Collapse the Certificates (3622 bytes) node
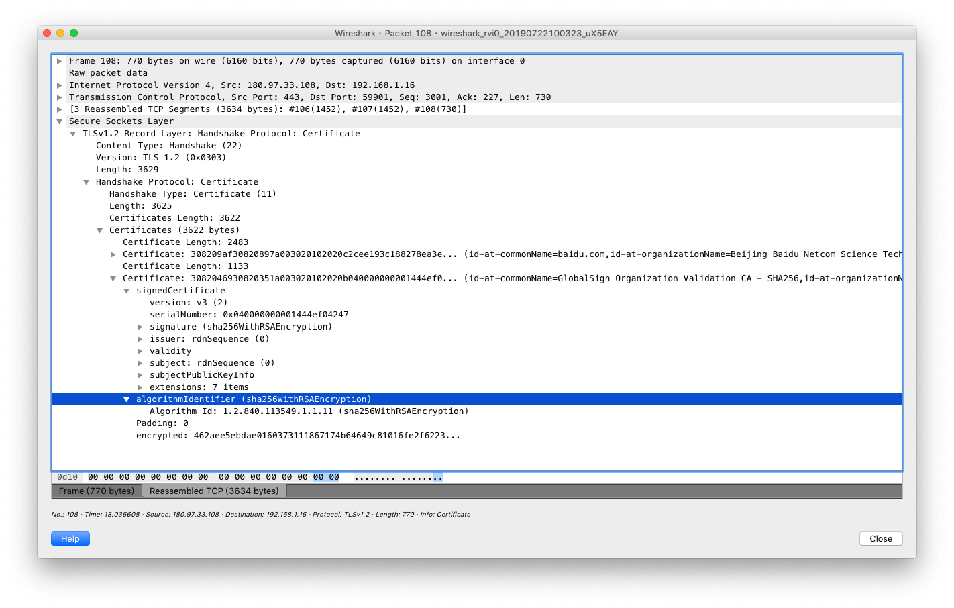This screenshot has height=608, width=954. (100, 230)
